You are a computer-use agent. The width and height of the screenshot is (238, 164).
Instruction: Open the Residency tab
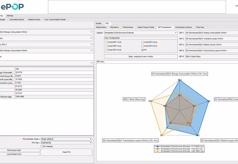pyautogui.click(x=115, y=27)
